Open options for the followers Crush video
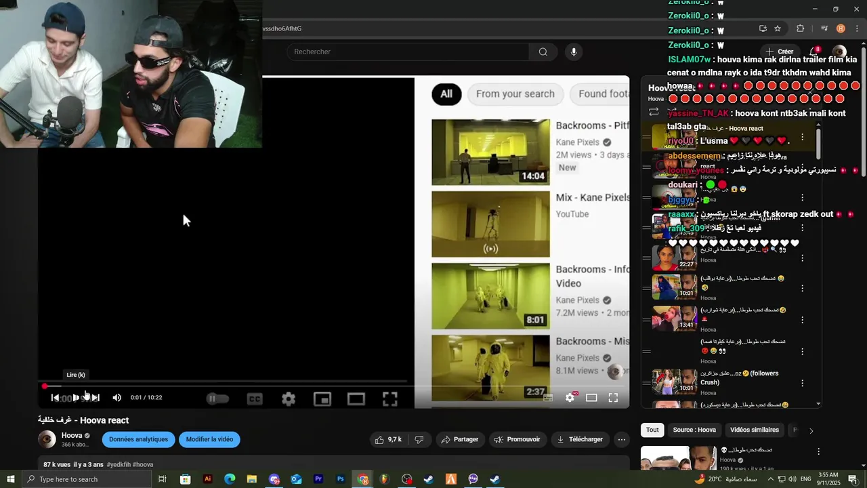Image resolution: width=867 pixels, height=488 pixels. (x=802, y=382)
